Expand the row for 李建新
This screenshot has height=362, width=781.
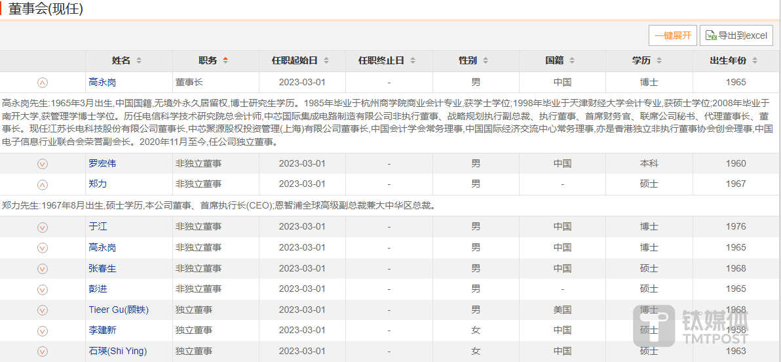43,331
